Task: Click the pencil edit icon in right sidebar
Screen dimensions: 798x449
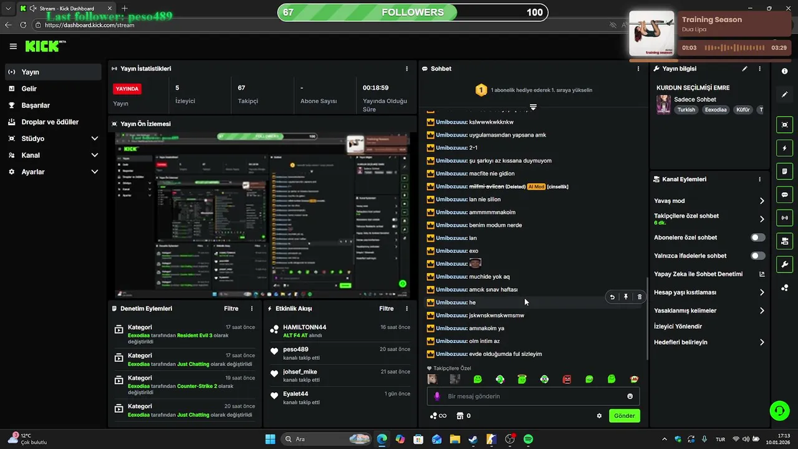Action: pos(784,94)
